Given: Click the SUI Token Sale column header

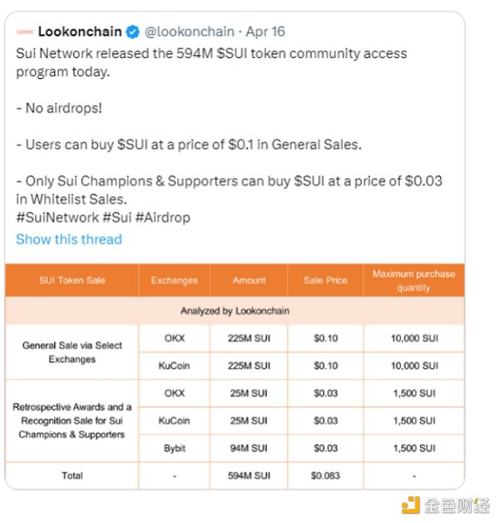Looking at the screenshot, I should coord(72,280).
